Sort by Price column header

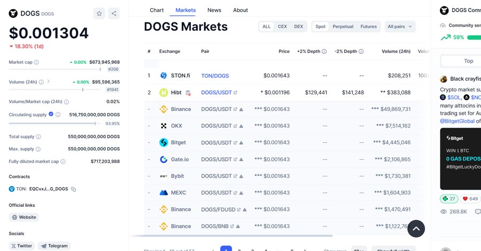coord(284,51)
